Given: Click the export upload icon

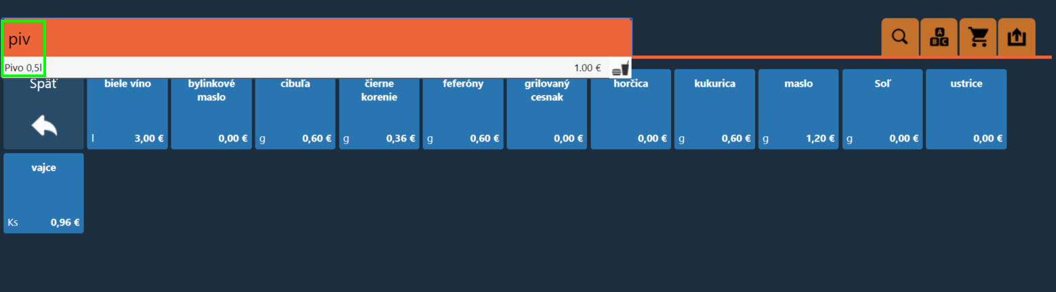Looking at the screenshot, I should [x=1017, y=37].
